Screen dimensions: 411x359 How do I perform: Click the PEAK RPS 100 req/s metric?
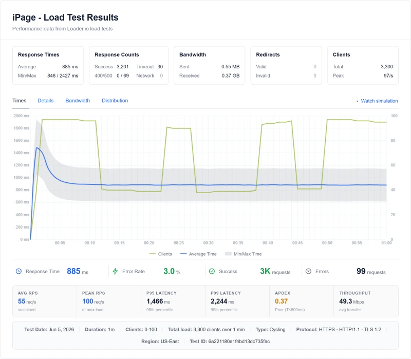93,301
